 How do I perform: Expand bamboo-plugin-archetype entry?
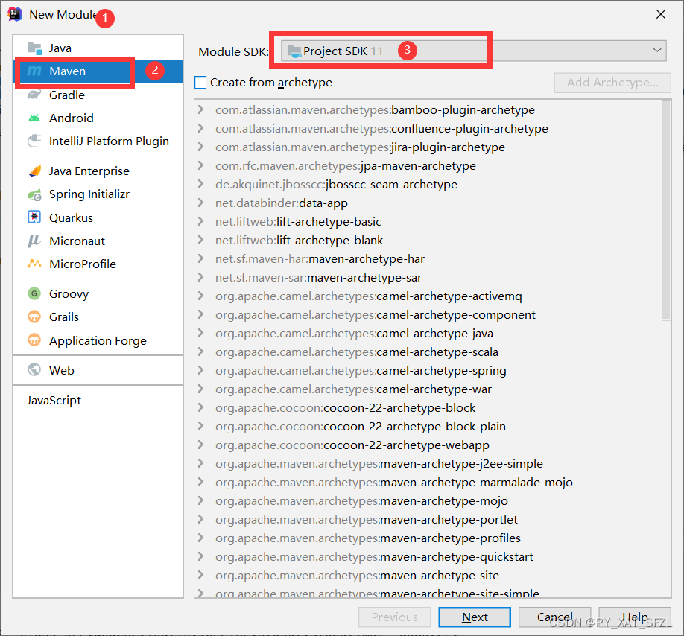pos(200,109)
